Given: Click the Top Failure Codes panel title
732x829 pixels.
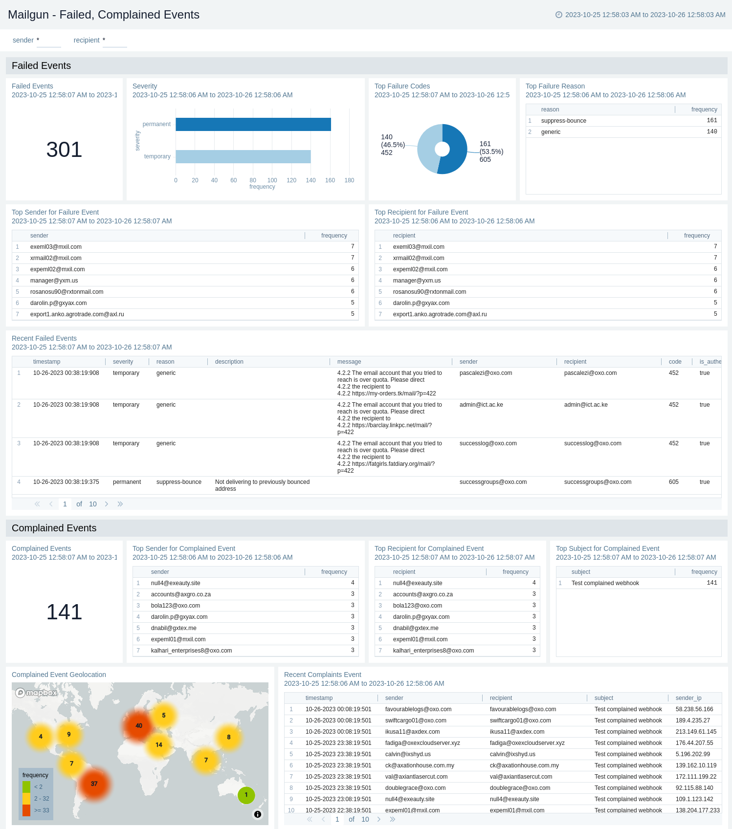Looking at the screenshot, I should coord(402,86).
